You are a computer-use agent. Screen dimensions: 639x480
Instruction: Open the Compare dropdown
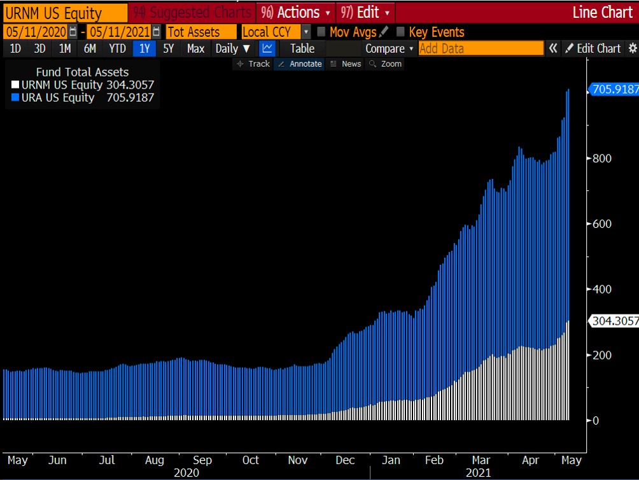(388, 48)
